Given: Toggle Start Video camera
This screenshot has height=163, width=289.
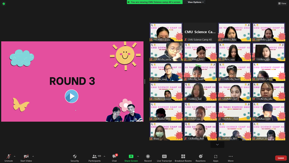Looking at the screenshot, I should pos(26,156).
